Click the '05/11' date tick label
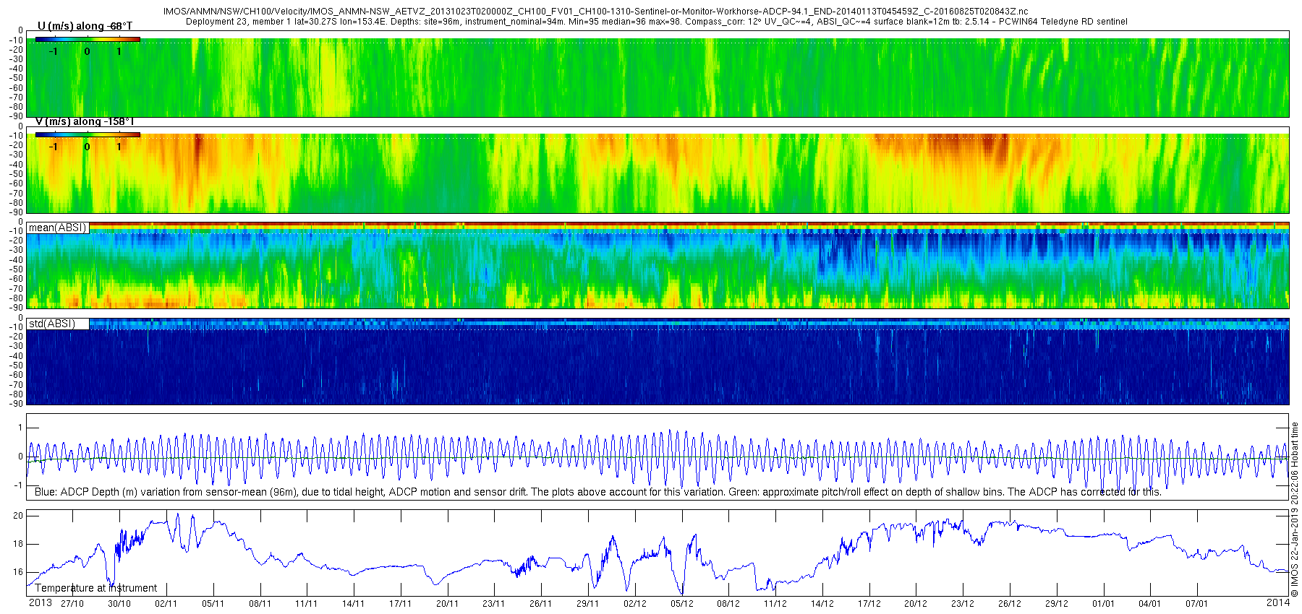Viewport: 1302px width, 614px height. click(x=213, y=604)
